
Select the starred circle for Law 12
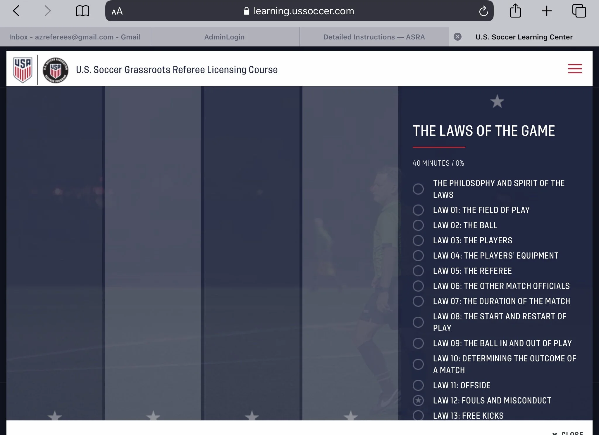[x=418, y=401]
